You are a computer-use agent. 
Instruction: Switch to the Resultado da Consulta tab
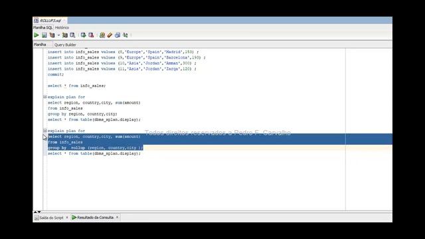[x=95, y=217]
